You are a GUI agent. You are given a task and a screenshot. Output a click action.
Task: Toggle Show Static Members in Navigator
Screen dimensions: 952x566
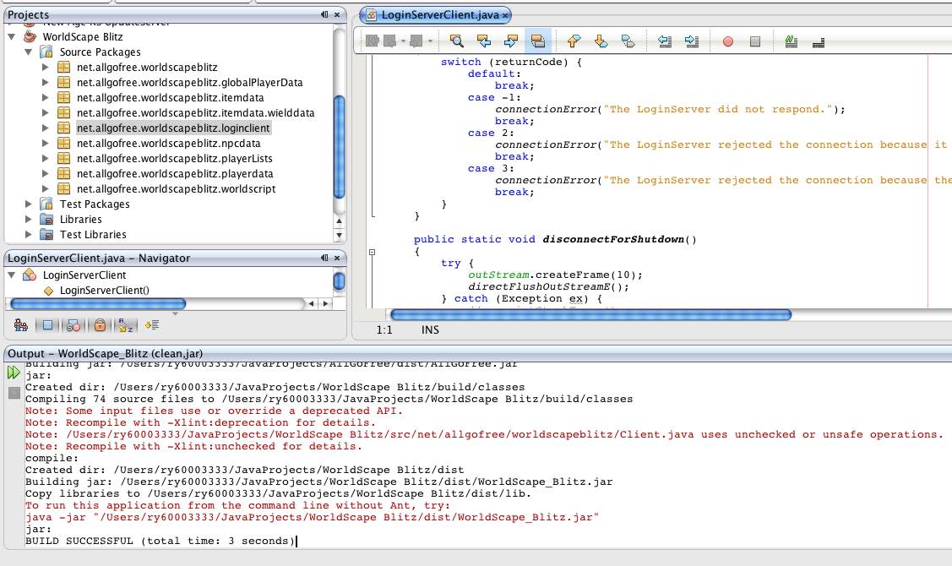(73, 325)
